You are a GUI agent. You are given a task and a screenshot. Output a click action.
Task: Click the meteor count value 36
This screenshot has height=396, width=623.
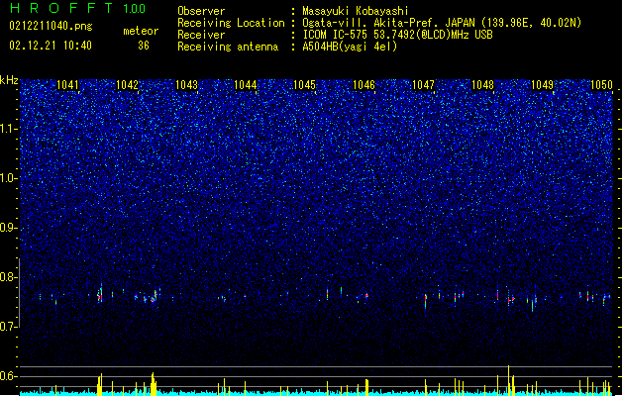coord(144,46)
